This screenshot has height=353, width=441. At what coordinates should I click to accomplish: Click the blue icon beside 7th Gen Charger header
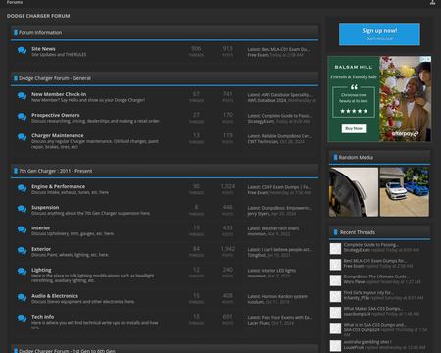16,171
